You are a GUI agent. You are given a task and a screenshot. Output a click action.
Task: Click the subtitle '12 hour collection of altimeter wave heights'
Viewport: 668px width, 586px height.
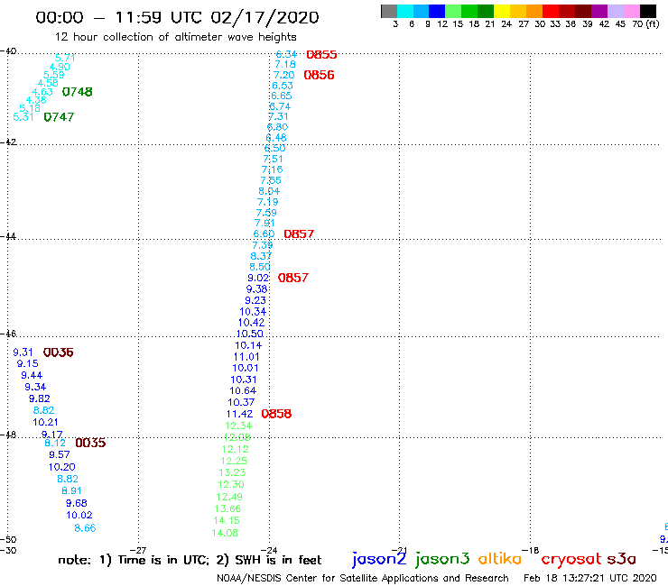[x=175, y=38]
